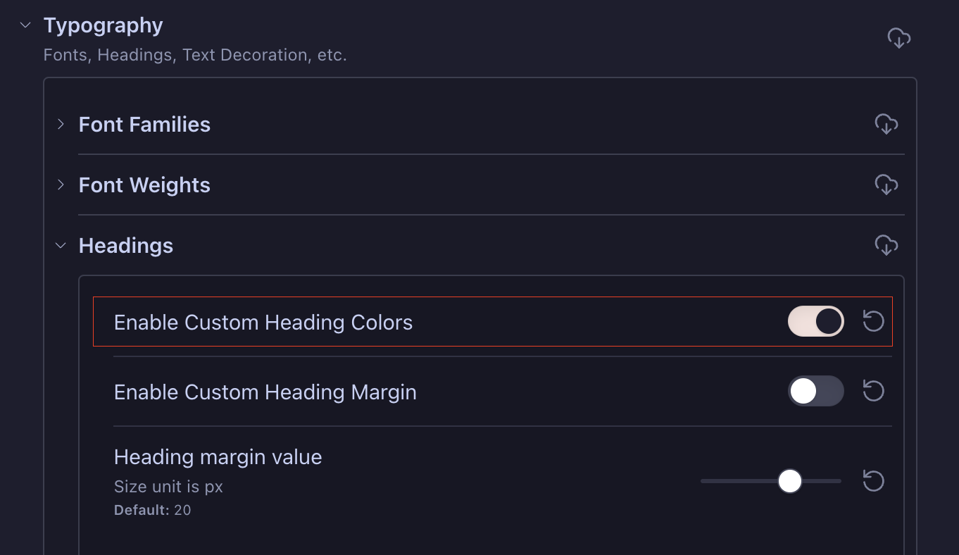Click the download icon next to Typography
This screenshot has width=959, height=555.
(899, 39)
